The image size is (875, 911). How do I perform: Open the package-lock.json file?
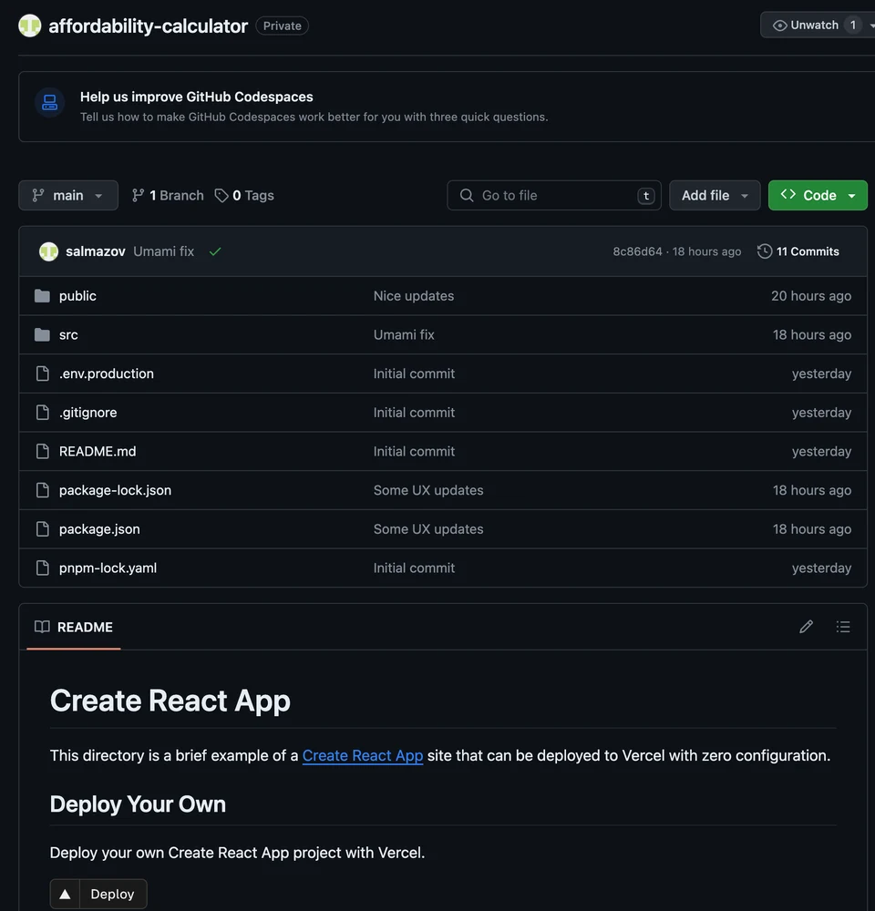tap(115, 490)
